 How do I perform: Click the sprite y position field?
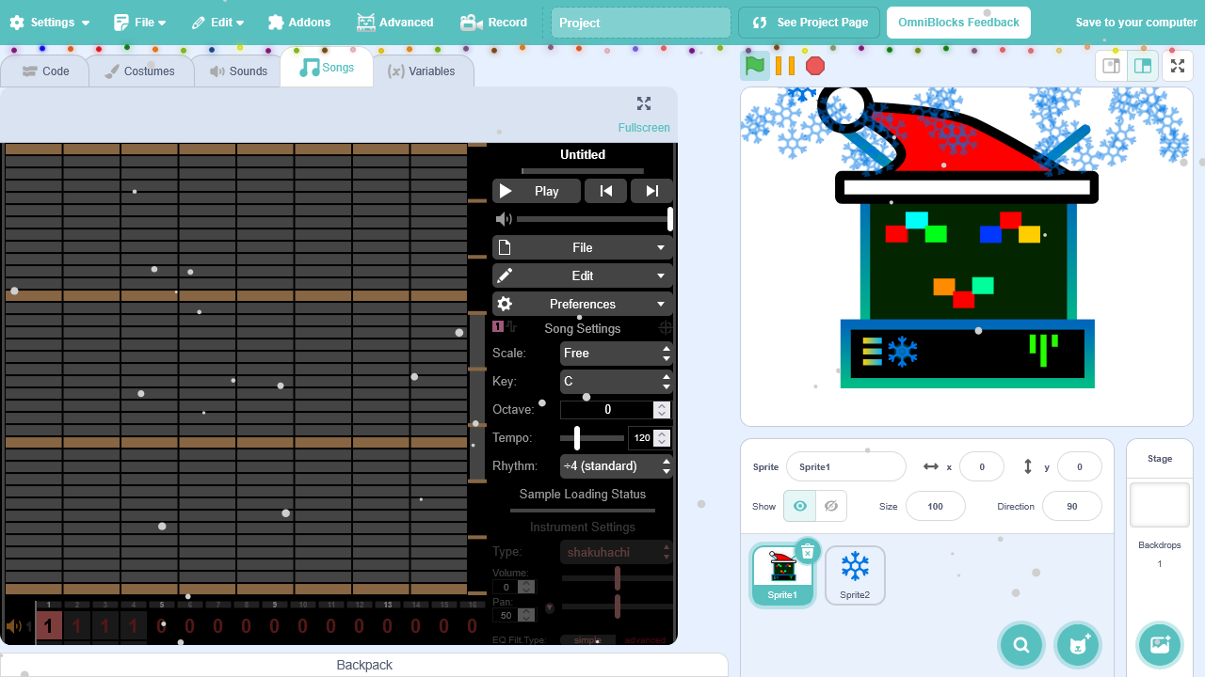tap(1079, 466)
